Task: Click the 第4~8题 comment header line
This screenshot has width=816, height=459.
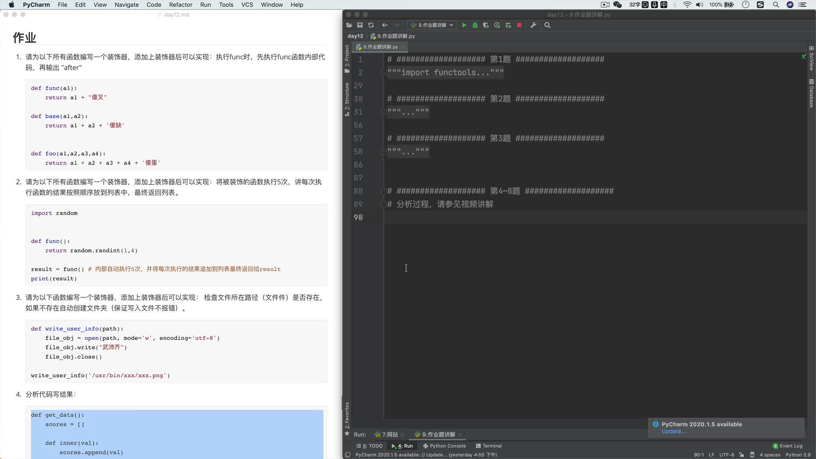Action: click(500, 191)
